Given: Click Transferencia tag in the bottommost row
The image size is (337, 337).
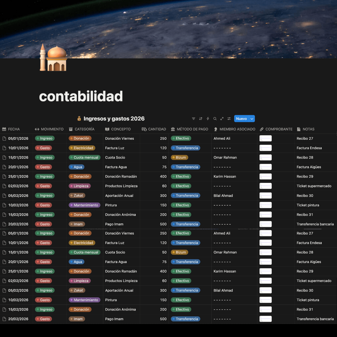Looking at the screenshot, I should click(x=185, y=319).
